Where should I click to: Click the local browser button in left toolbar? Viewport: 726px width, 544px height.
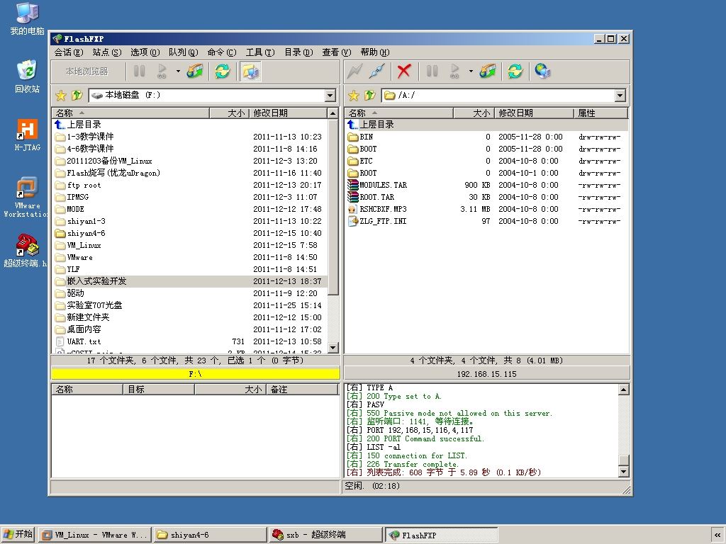(87, 72)
